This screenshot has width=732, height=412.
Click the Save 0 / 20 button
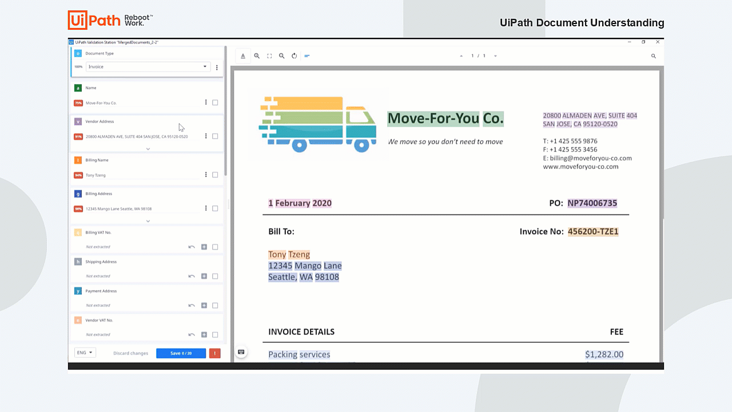coord(181,353)
